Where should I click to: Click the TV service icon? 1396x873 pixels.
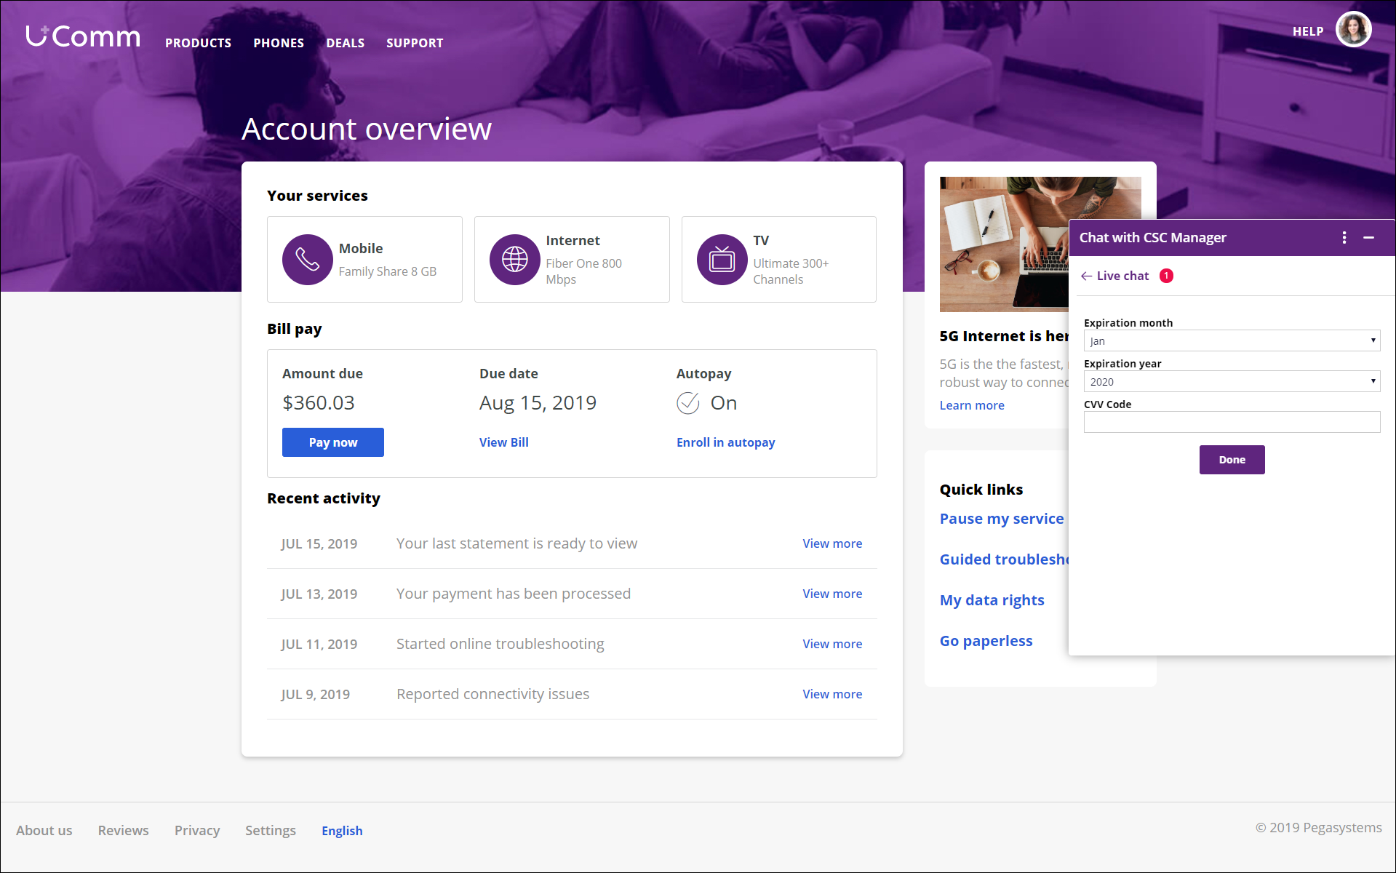pos(722,260)
